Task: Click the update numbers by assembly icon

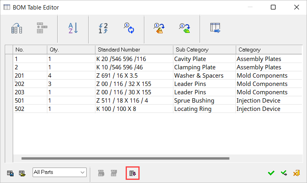Action: [x=159, y=28]
